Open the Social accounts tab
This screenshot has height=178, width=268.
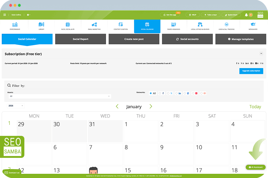click(x=187, y=39)
